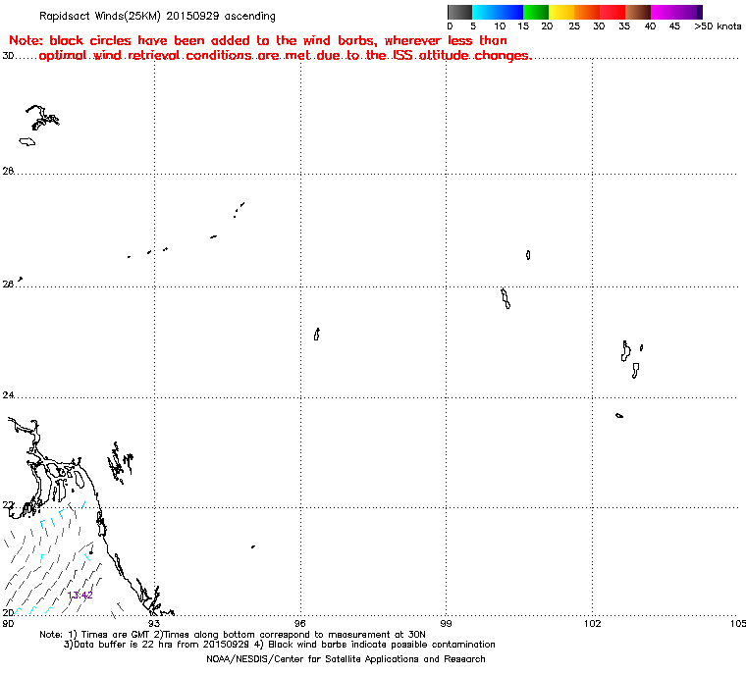
Task: Click the green 15-20 knots color band
Action: coord(536,12)
